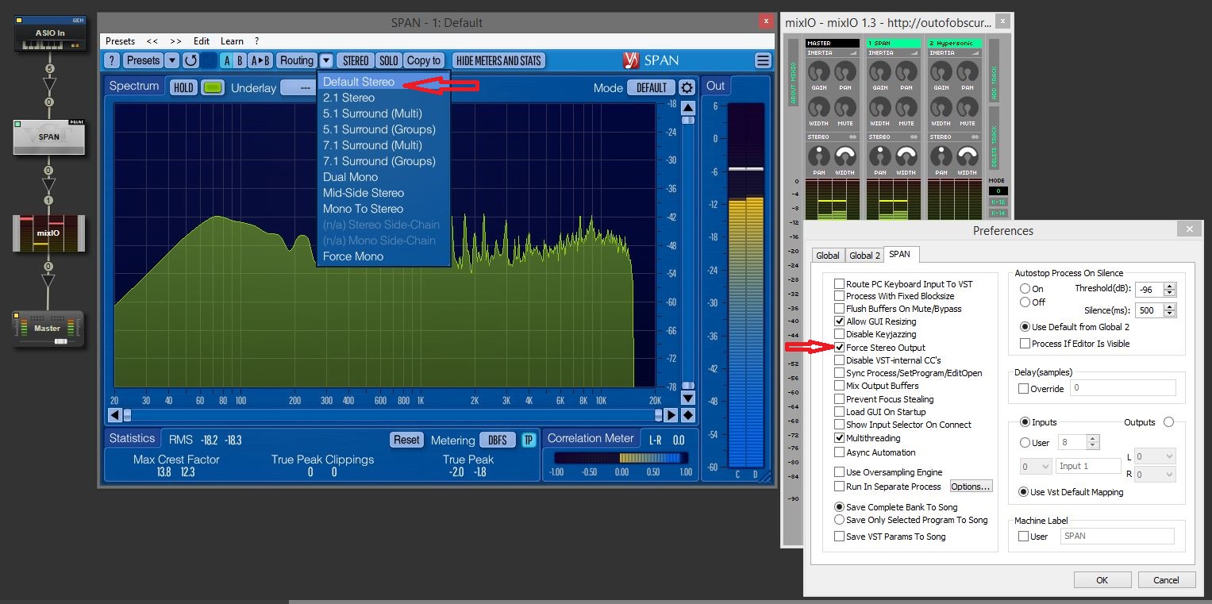Uncheck Allow GUI Resizing option
Image resolution: width=1212 pixels, height=604 pixels.
click(839, 321)
